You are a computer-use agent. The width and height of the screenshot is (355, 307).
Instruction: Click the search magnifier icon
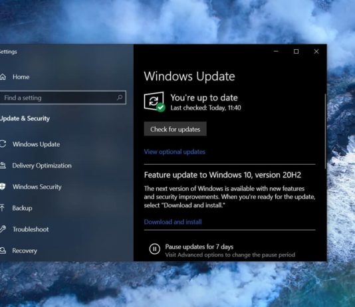[x=120, y=98]
